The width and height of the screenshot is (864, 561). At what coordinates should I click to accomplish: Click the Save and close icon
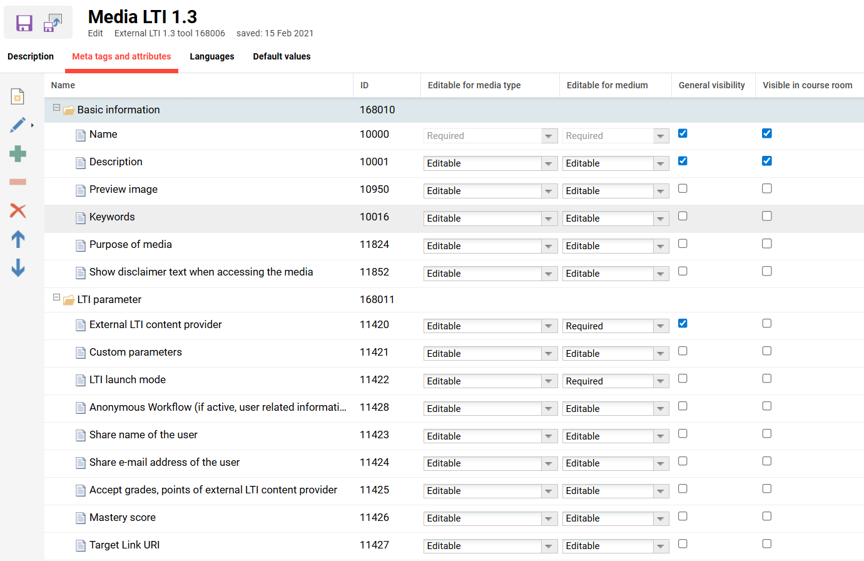(53, 23)
